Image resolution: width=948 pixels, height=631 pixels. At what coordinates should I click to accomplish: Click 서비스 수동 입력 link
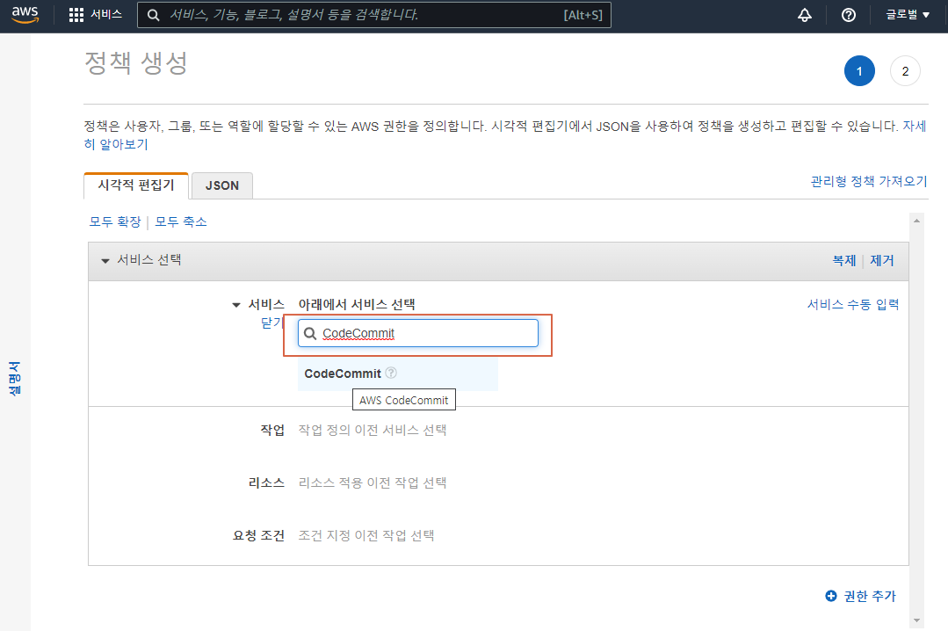[x=853, y=304]
